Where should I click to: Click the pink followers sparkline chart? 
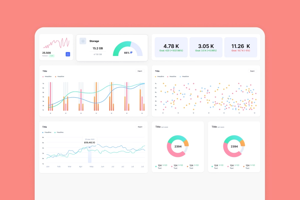click(56, 43)
